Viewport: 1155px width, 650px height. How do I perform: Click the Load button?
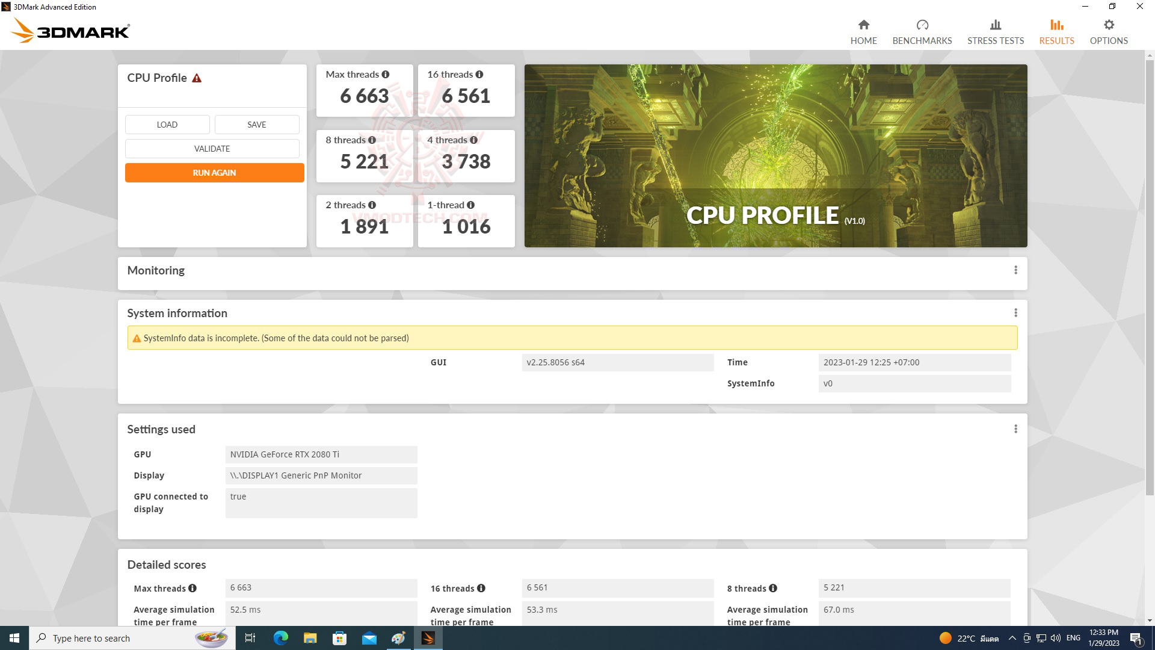pyautogui.click(x=167, y=125)
